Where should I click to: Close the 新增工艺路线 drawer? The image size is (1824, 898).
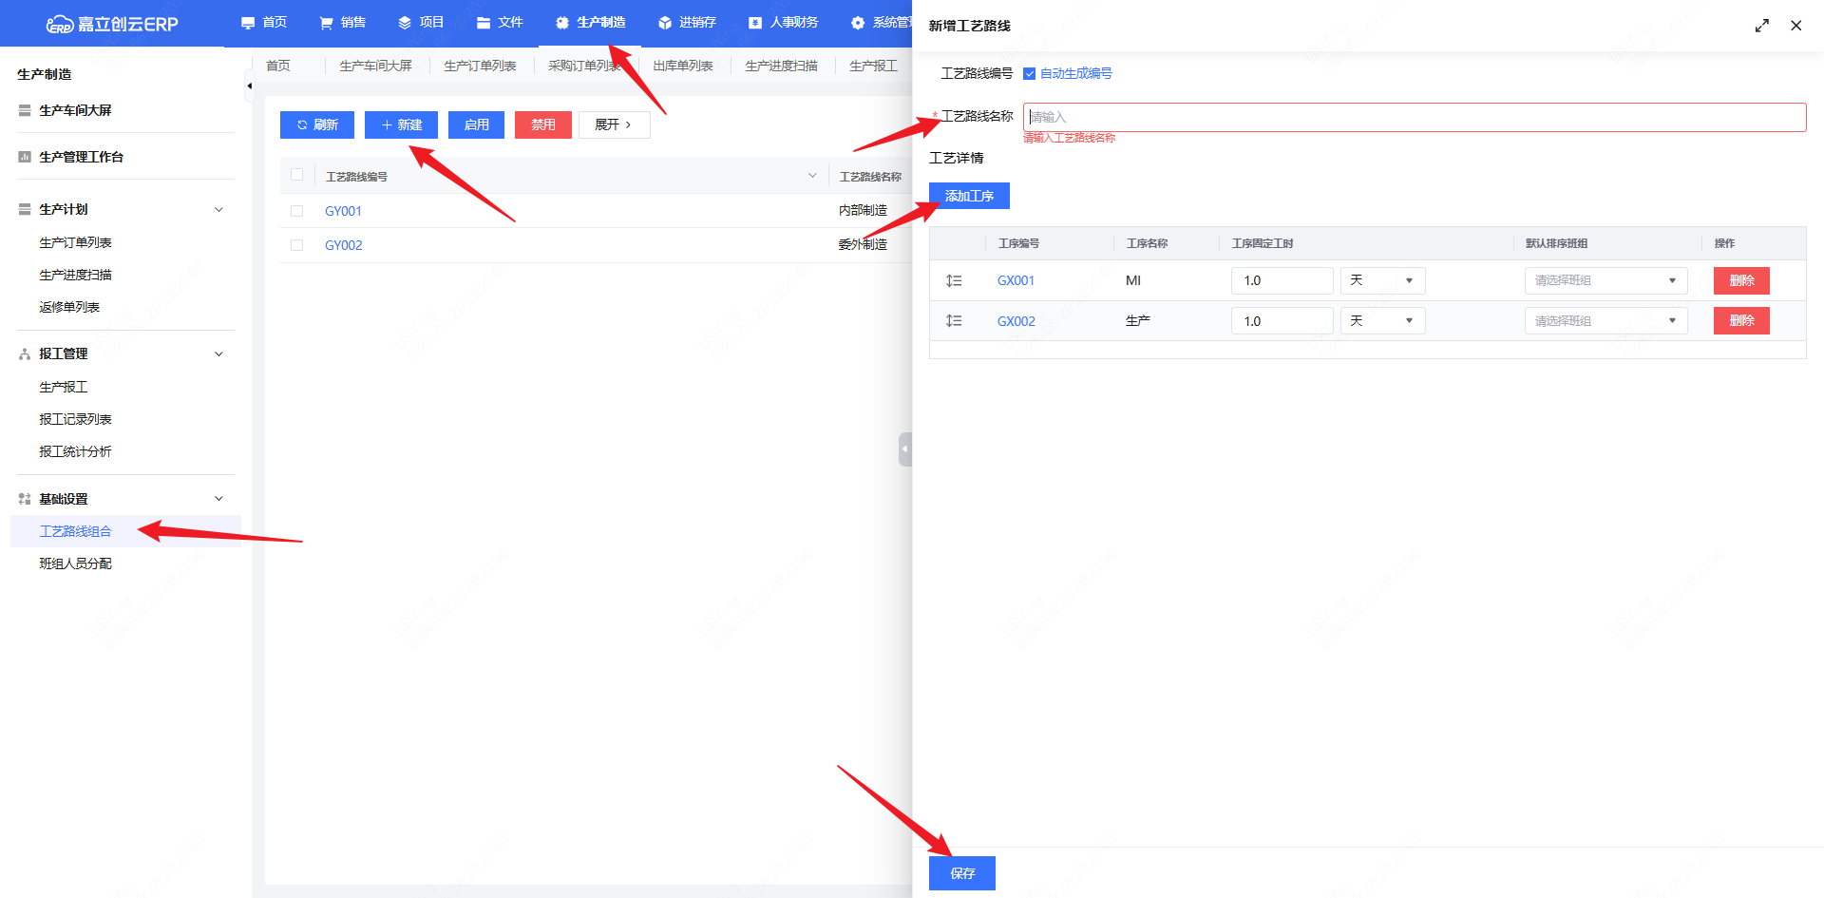[1795, 26]
